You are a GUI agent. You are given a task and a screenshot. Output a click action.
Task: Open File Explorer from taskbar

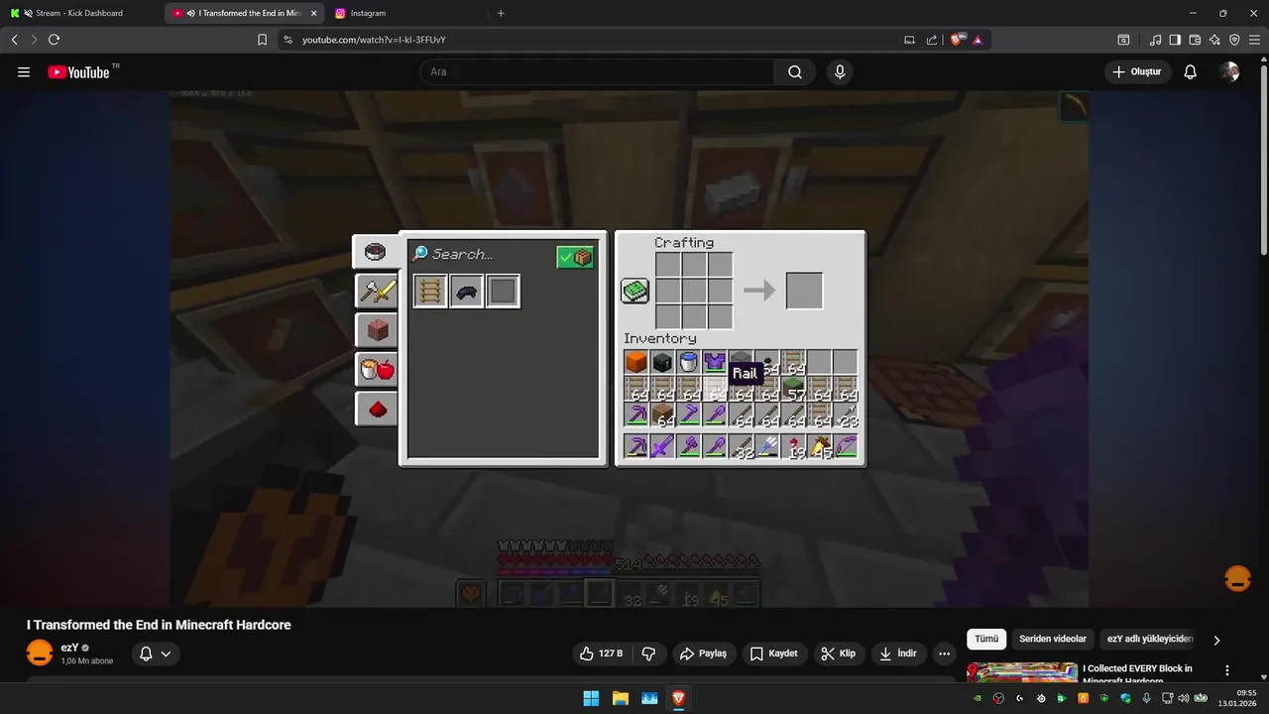621,698
